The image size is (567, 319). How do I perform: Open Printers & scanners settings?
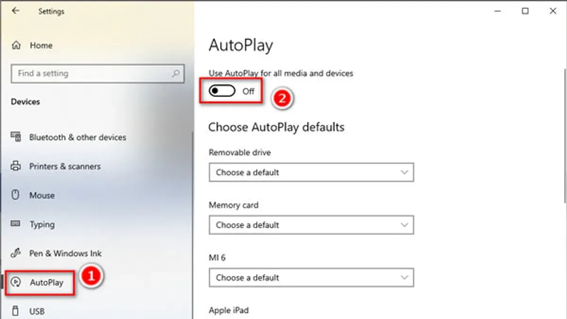tap(65, 166)
